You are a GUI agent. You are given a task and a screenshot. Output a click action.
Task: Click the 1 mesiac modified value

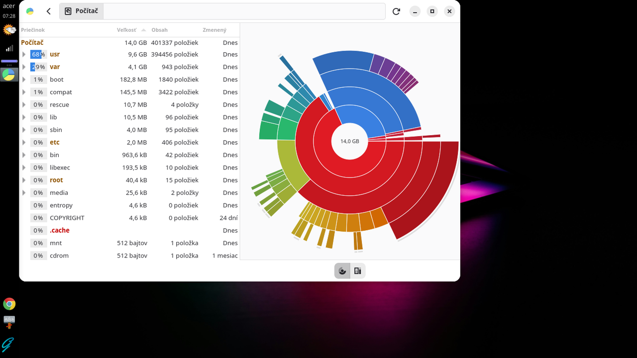pyautogui.click(x=225, y=256)
